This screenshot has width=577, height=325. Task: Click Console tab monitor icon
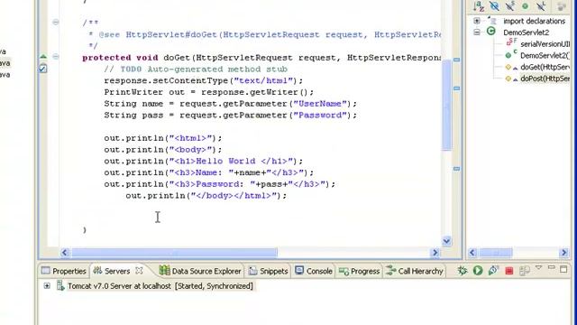[299, 271]
